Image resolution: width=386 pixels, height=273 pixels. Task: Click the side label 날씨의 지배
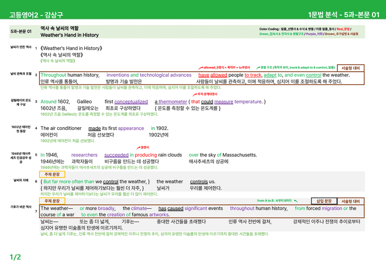(x=21, y=180)
